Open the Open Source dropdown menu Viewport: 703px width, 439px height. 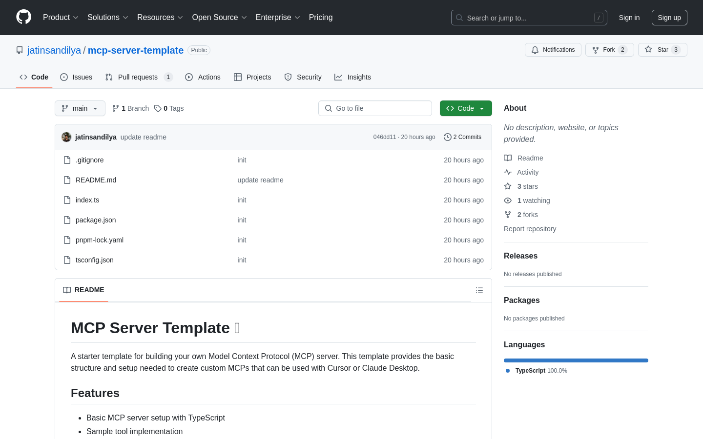click(220, 17)
